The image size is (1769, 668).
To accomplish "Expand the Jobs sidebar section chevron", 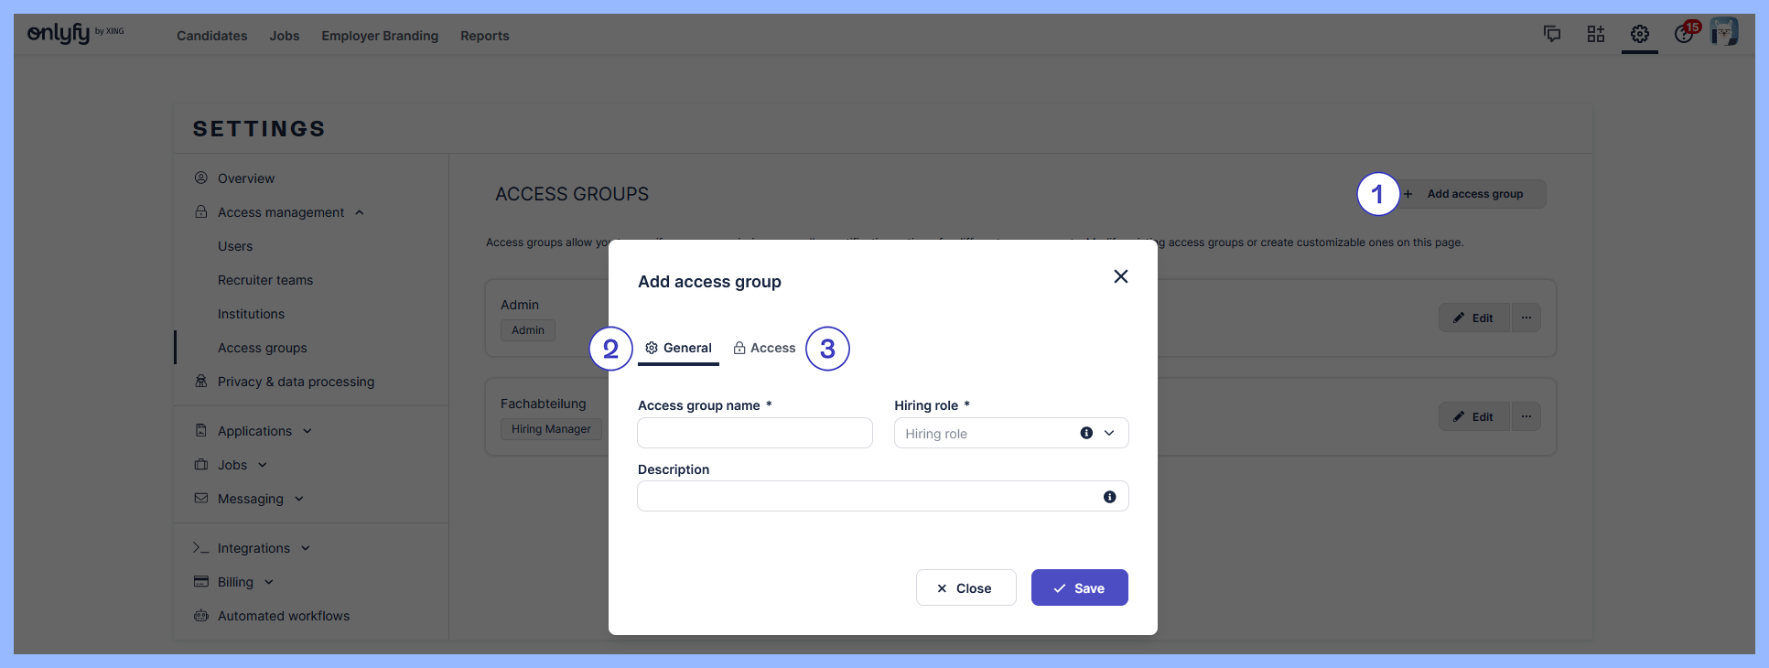I will (x=263, y=465).
